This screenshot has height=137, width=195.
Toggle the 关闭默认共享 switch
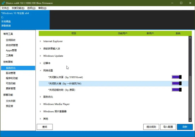177,77
